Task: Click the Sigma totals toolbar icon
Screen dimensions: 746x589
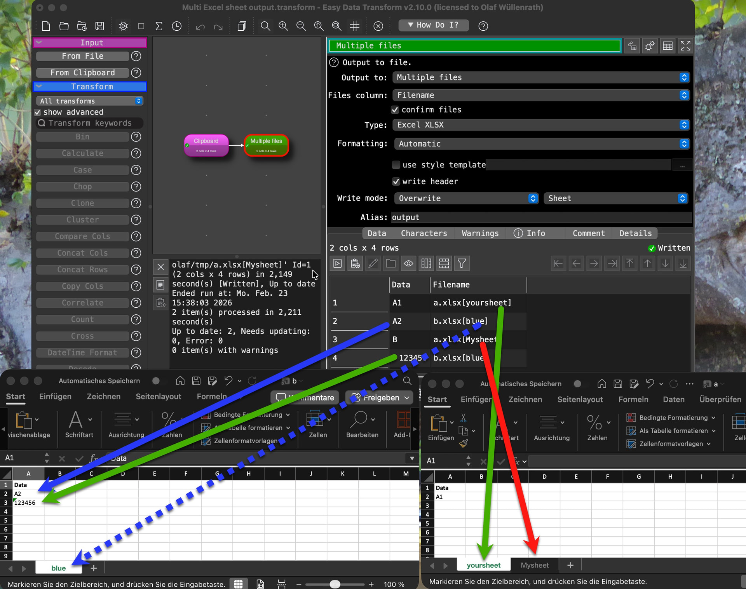Action: 159,26
